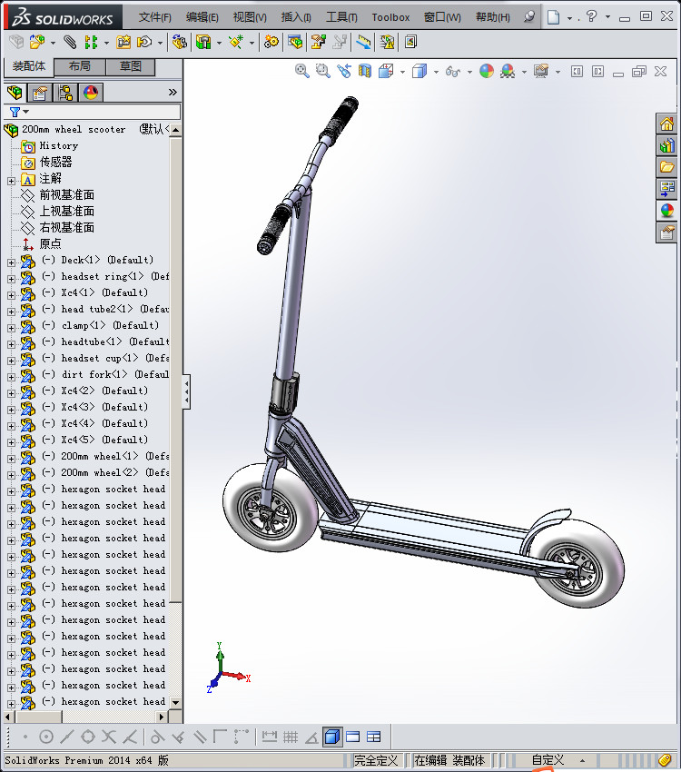This screenshot has height=772, width=681.
Task: Click the Move Component icon
Action: [x=144, y=43]
